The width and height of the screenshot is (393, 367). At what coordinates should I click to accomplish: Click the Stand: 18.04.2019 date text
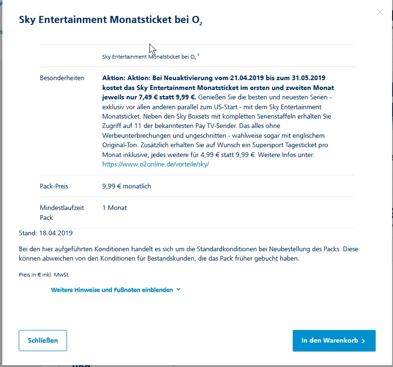(x=46, y=232)
